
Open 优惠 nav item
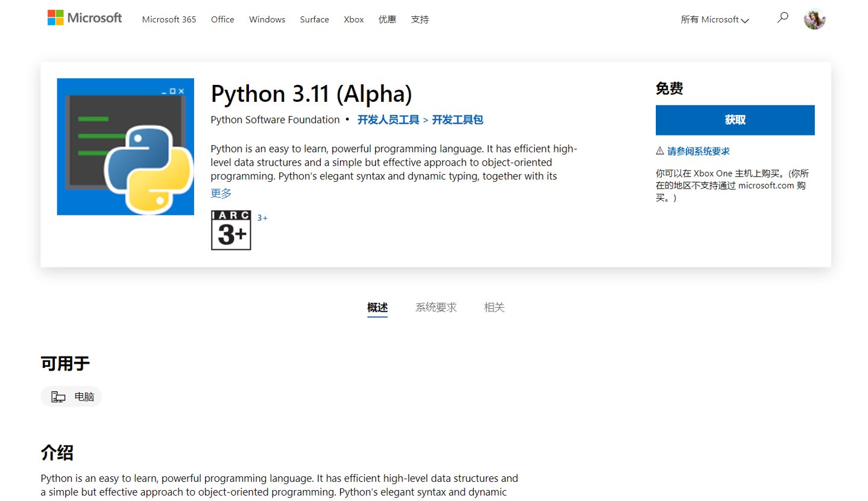(388, 19)
